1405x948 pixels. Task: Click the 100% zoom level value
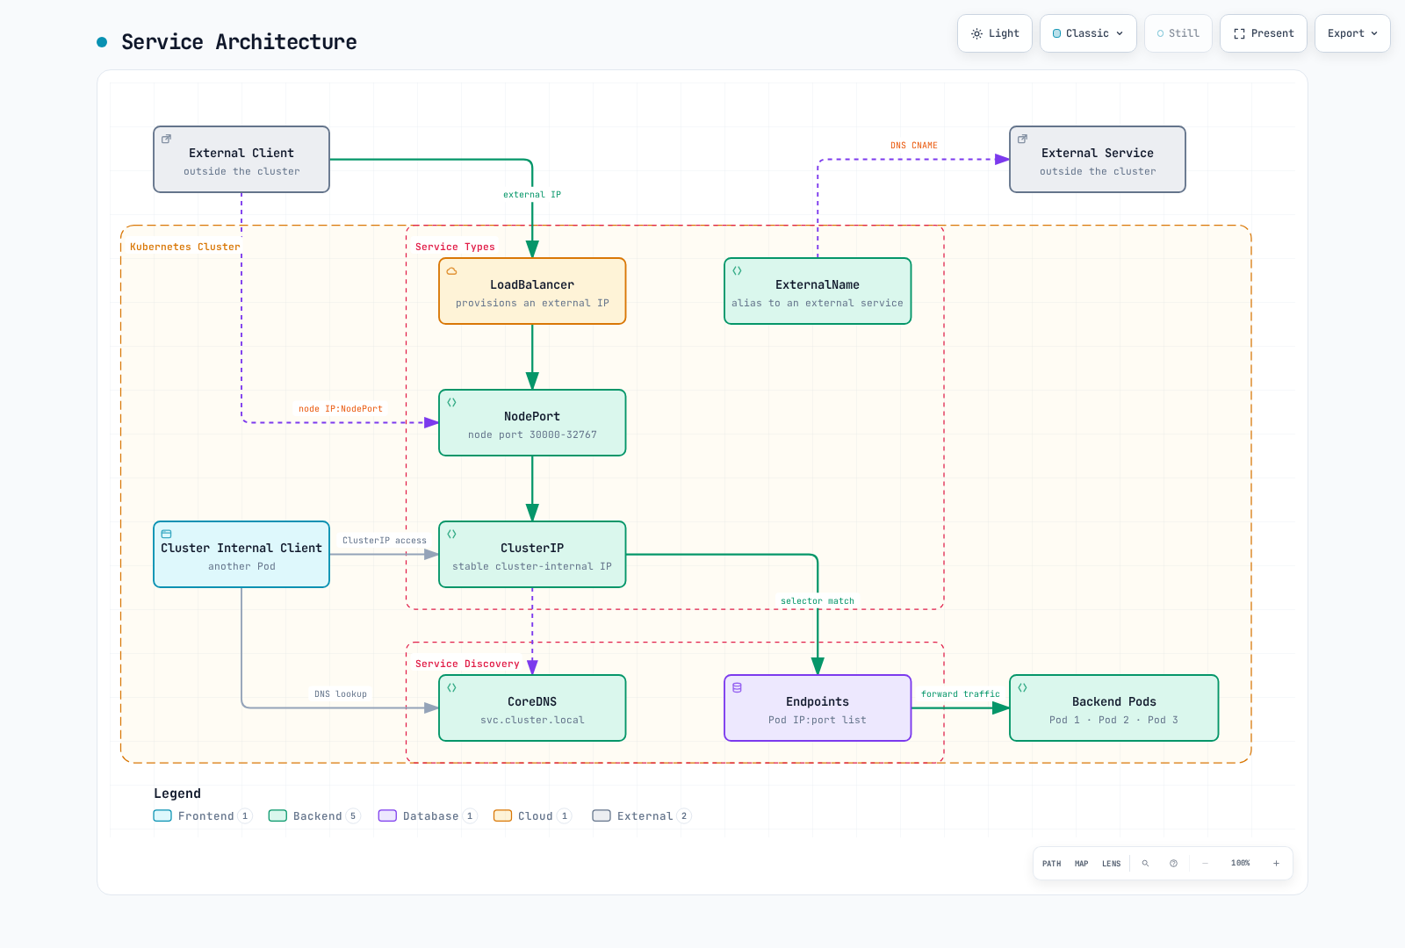pos(1240,864)
